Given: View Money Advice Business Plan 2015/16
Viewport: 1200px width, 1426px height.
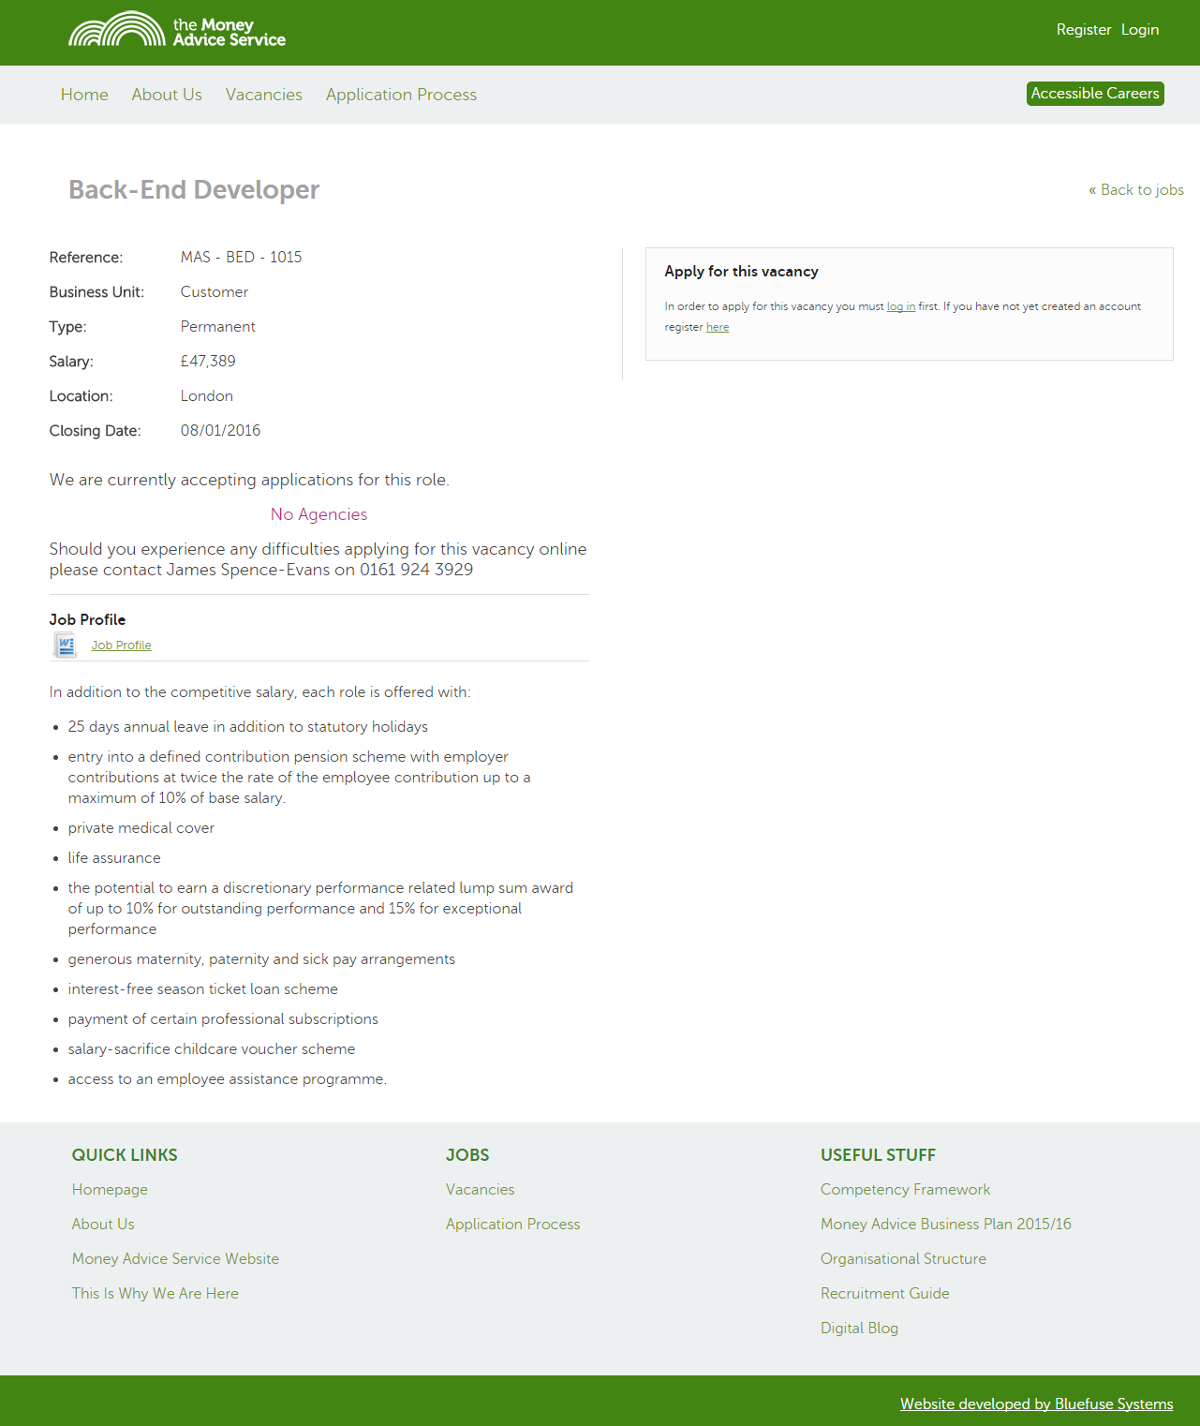Looking at the screenshot, I should point(945,1224).
